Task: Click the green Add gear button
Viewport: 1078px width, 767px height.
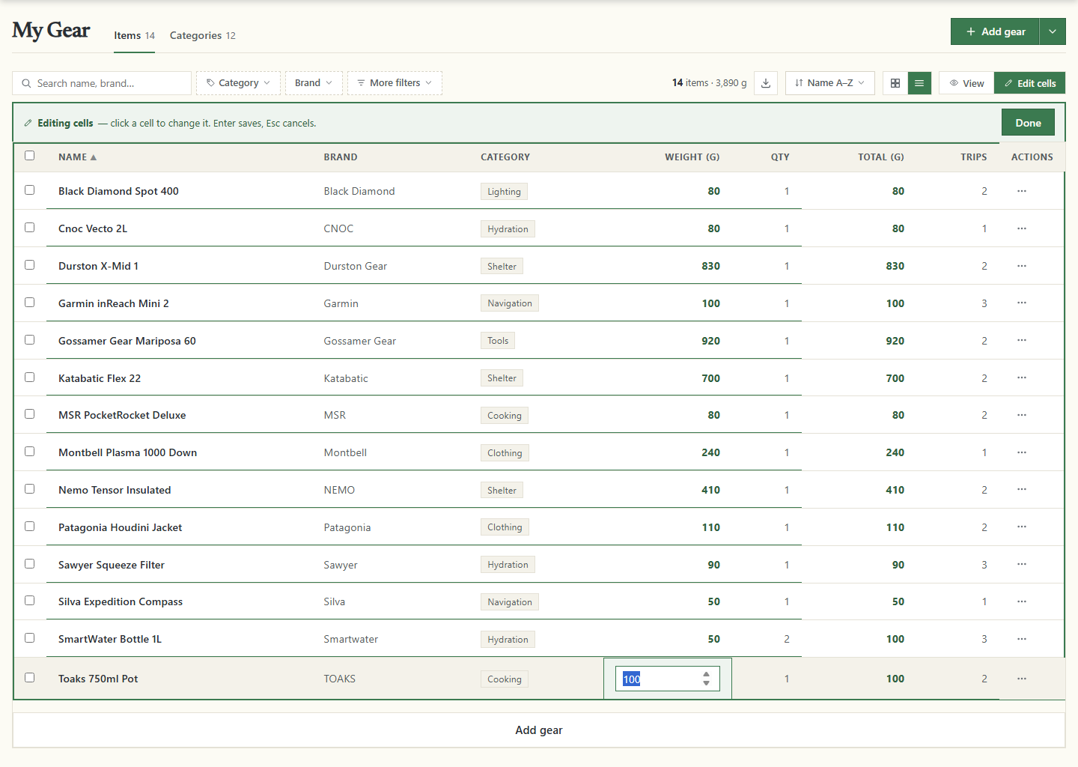Action: point(995,31)
